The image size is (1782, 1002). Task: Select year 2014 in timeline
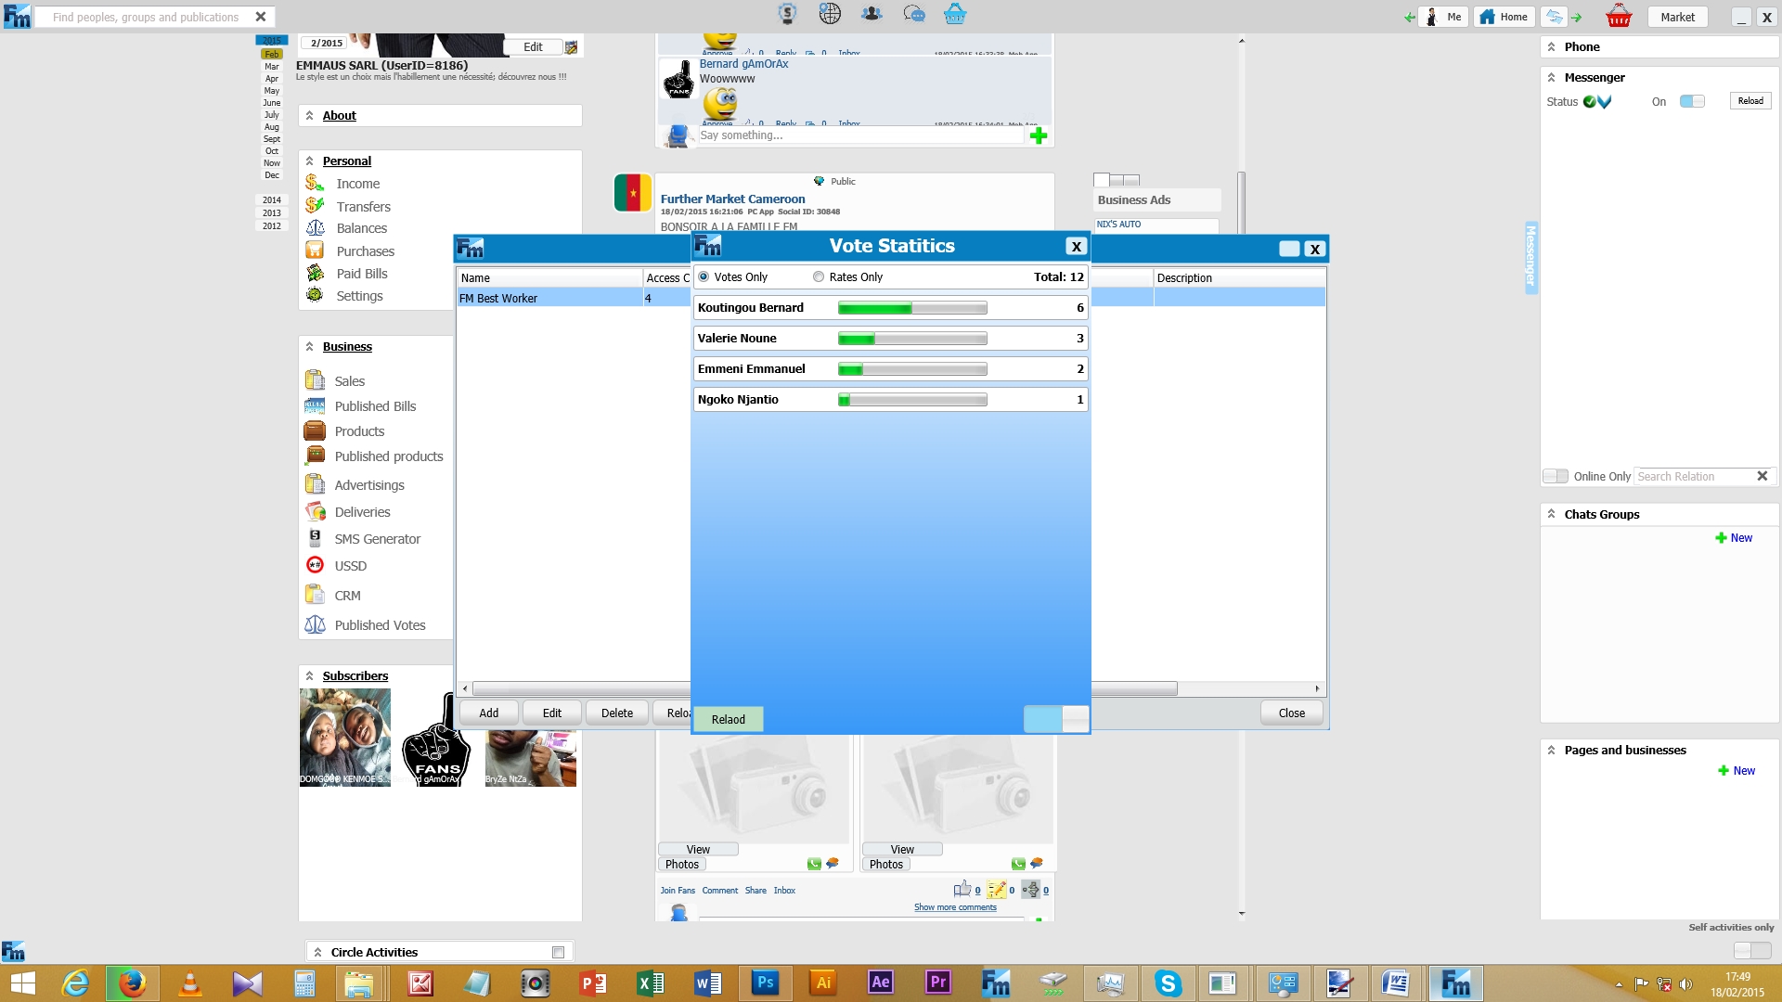[x=271, y=199]
